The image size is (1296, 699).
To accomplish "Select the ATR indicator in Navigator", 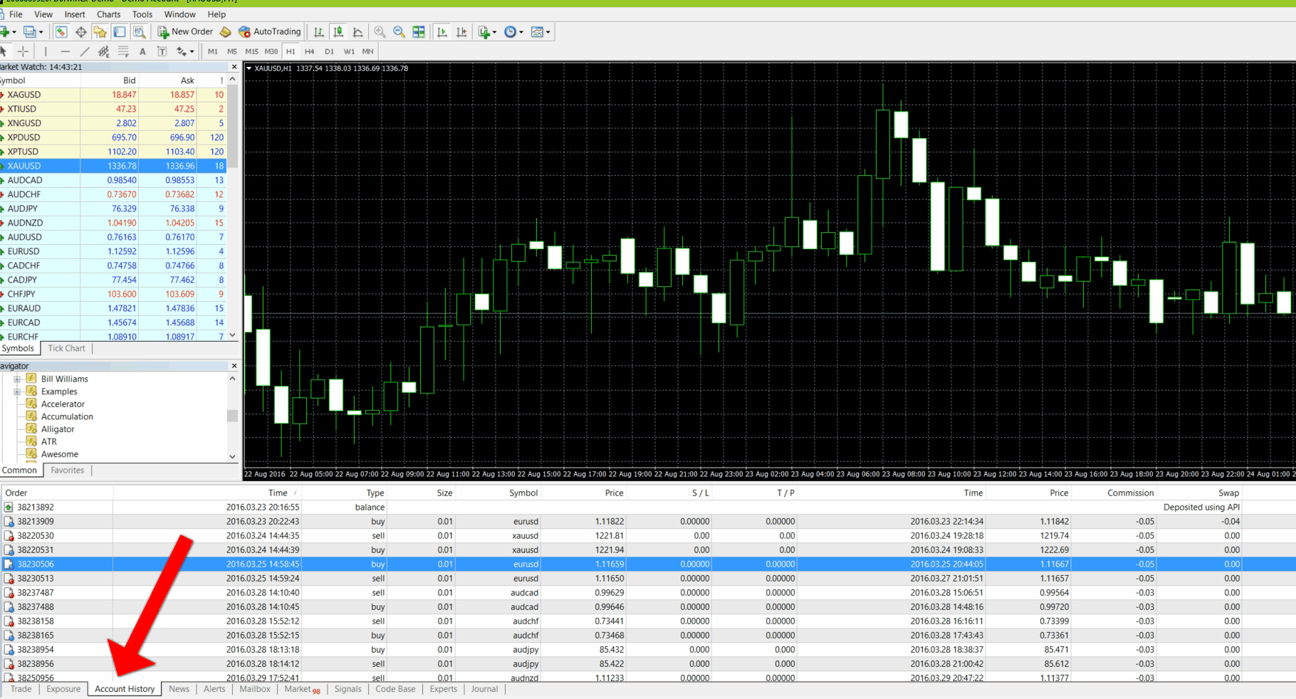I will (x=48, y=441).
